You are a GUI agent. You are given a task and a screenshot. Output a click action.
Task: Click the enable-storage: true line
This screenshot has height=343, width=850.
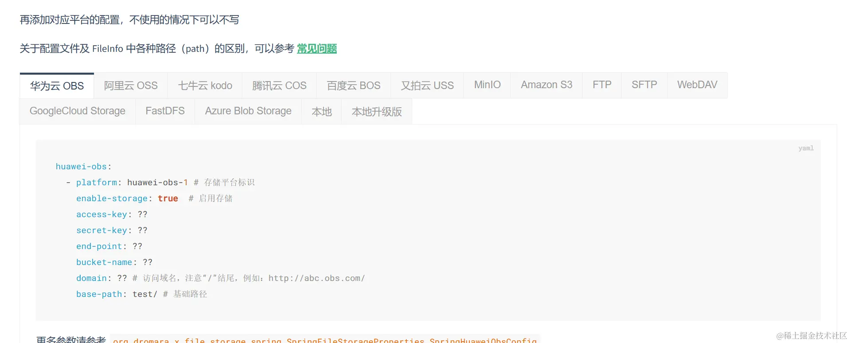(x=154, y=199)
